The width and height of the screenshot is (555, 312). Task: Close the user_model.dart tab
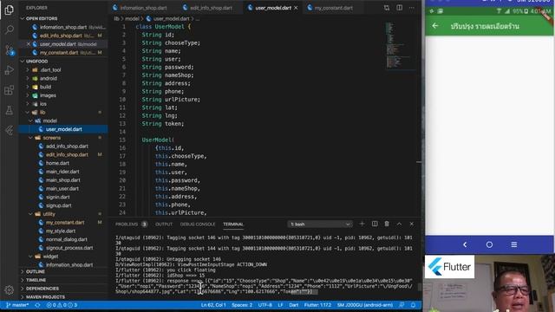click(296, 8)
